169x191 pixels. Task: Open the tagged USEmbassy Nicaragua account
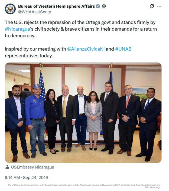pyautogui.click(x=32, y=167)
